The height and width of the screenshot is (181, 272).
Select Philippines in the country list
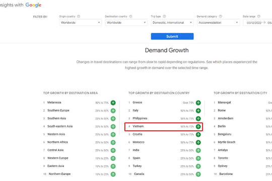(x=140, y=119)
